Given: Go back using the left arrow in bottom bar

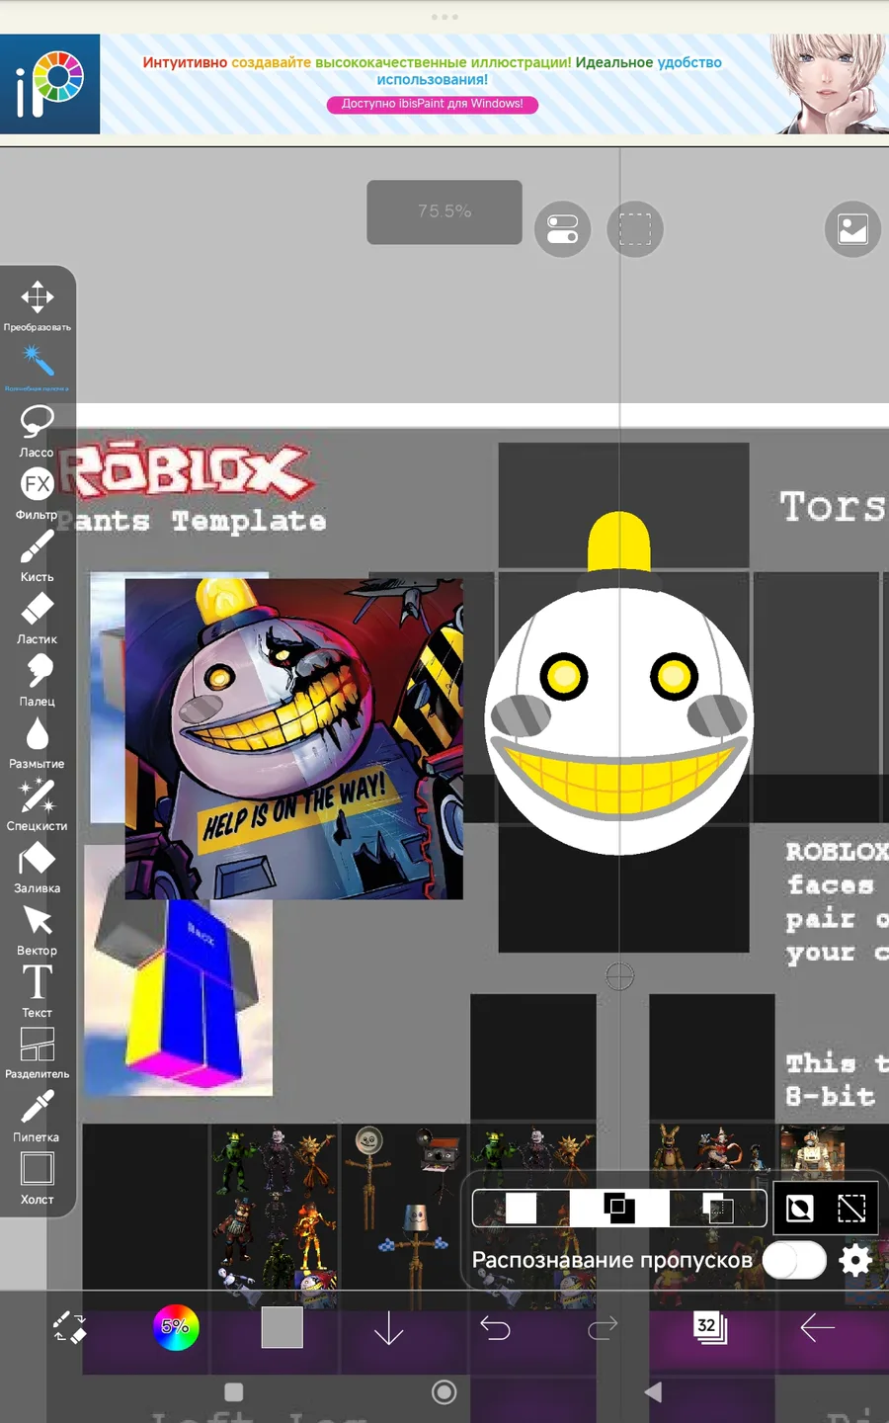Looking at the screenshot, I should pyautogui.click(x=817, y=1327).
